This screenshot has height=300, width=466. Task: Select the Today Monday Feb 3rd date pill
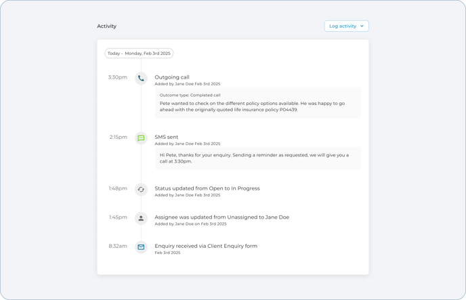139,53
